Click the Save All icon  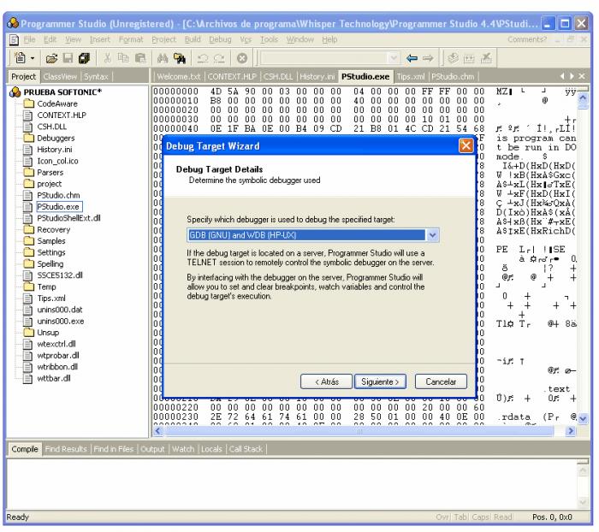(x=84, y=58)
